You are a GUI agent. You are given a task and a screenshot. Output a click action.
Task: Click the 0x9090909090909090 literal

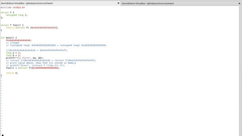45,68
